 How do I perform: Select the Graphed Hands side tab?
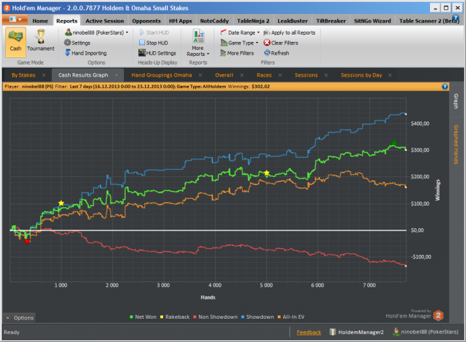tap(456, 144)
